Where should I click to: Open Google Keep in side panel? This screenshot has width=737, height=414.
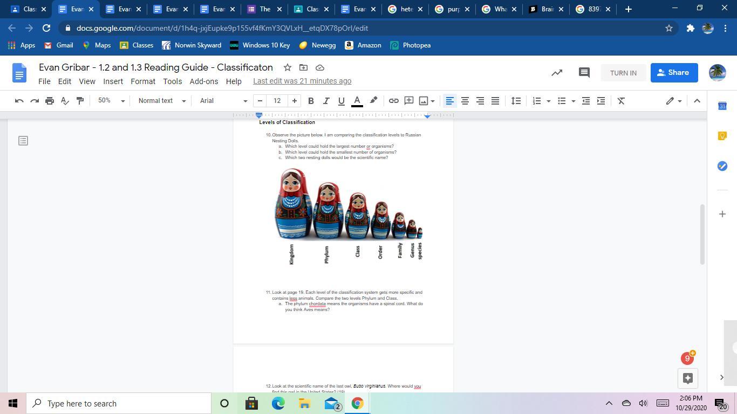722,136
